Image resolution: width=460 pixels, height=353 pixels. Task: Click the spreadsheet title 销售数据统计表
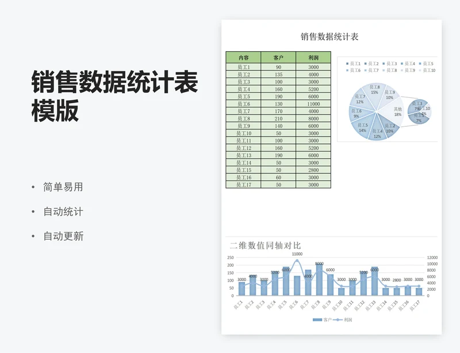pos(329,37)
